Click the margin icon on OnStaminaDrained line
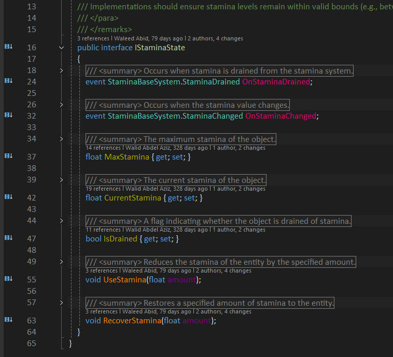Viewport: 393px width, 357px height. click(x=8, y=81)
